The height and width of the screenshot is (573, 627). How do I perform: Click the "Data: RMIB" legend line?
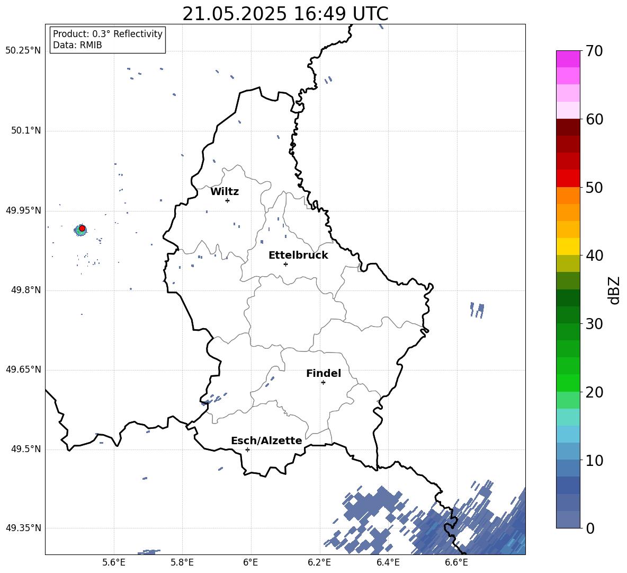pyautogui.click(x=77, y=45)
